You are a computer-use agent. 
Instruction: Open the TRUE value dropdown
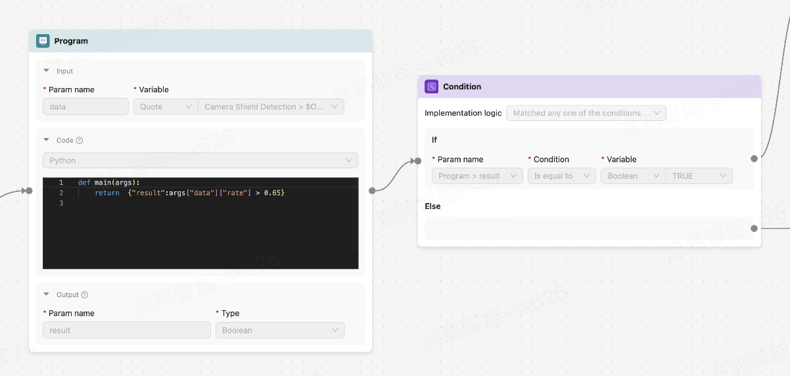(x=699, y=176)
